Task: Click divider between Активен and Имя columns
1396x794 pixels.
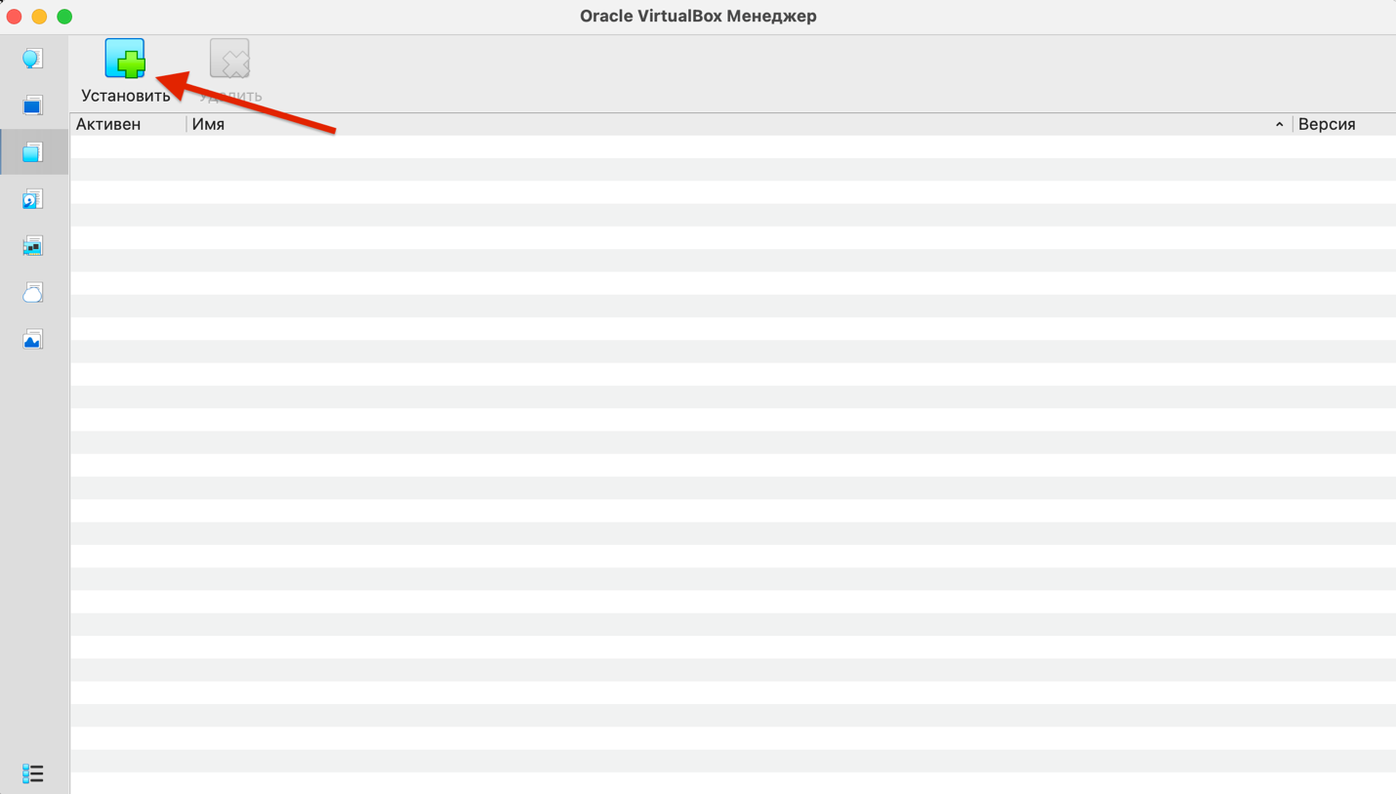Action: pos(186,124)
